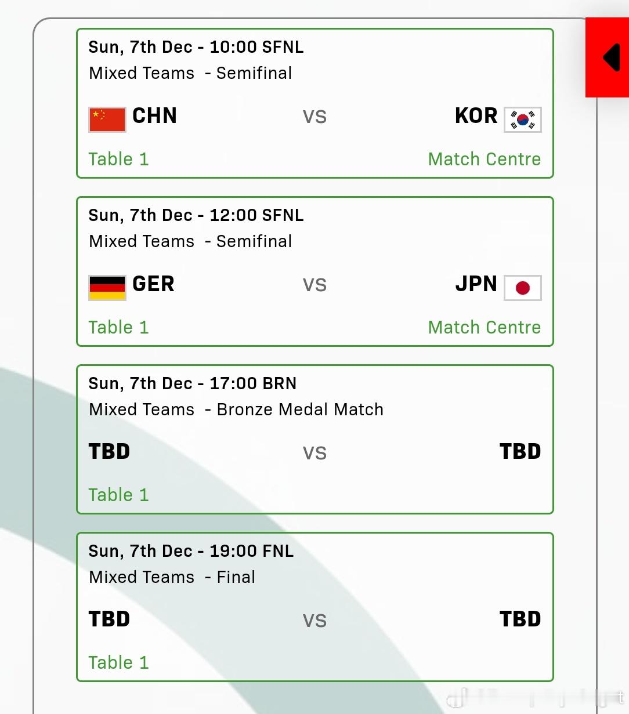Viewport: 629px width, 714px height.
Task: Click Table 1 in Bronze Medal Match card
Action: point(118,495)
